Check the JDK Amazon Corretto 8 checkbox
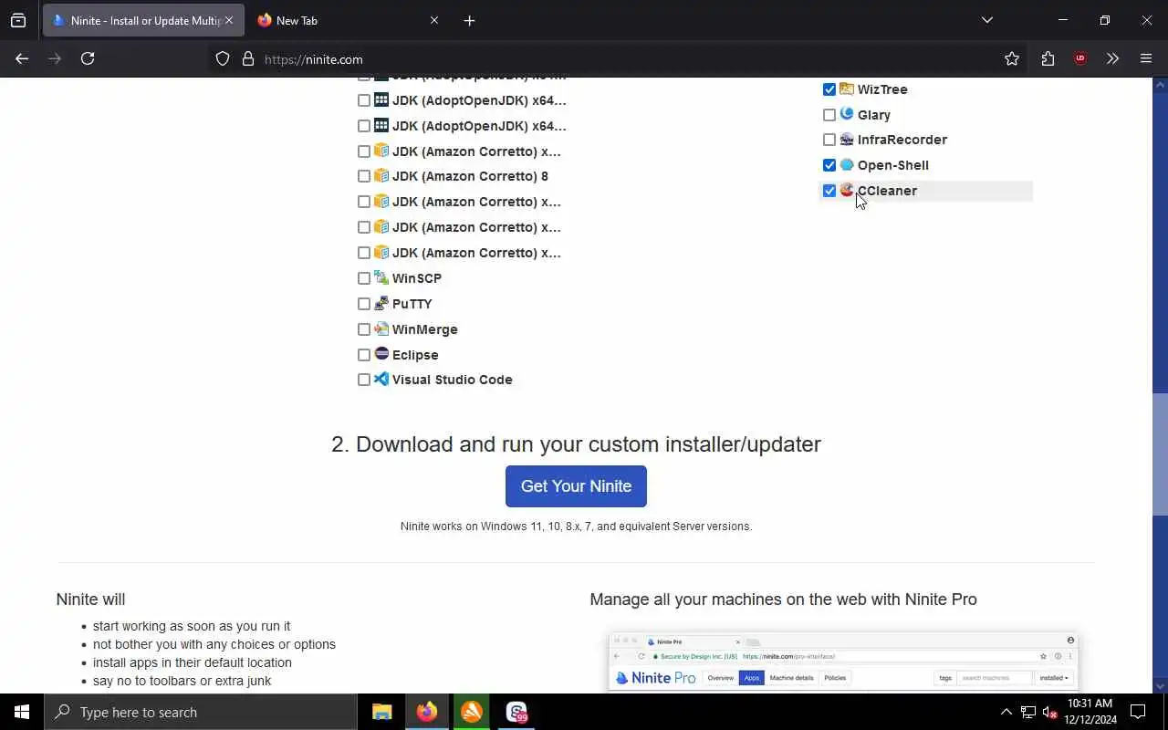 coord(364,176)
